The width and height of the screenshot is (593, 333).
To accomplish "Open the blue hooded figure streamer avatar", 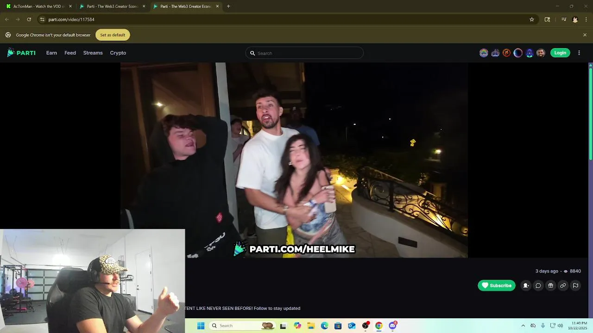I will pos(529,53).
